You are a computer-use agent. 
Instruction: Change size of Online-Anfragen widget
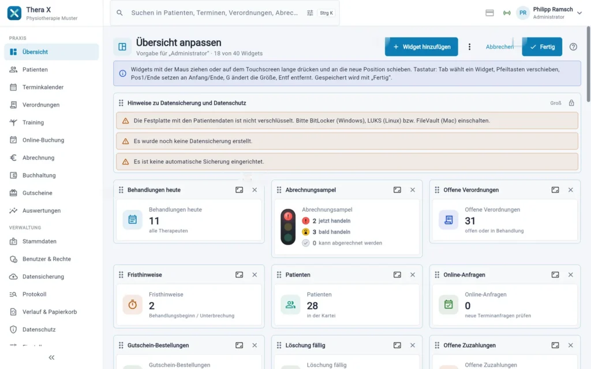point(555,275)
